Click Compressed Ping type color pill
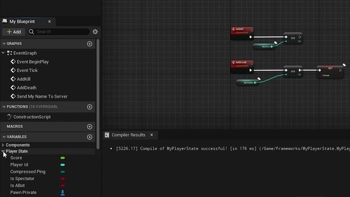Viewport: 350px width, 197px height. point(63,172)
